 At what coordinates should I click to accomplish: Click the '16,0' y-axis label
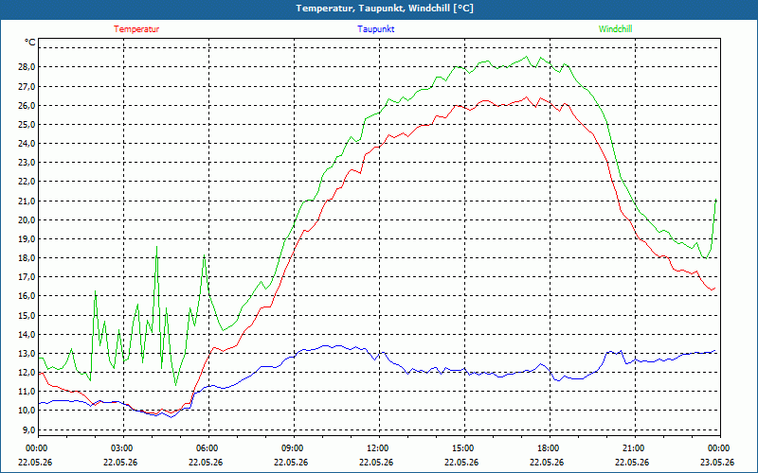click(27, 296)
